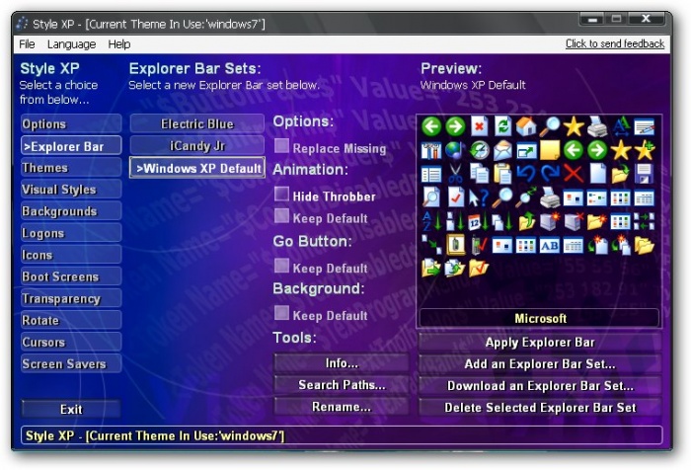The image size is (691, 470).
Task: Click the Apply Explorer Bar button
Action: [540, 343]
